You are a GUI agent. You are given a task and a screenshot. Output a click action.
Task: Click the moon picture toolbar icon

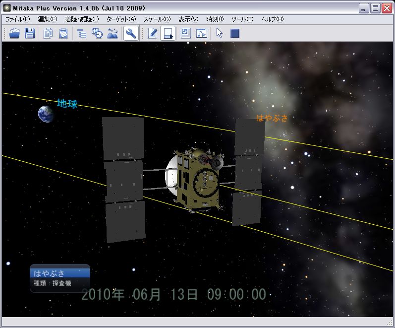pos(186,33)
